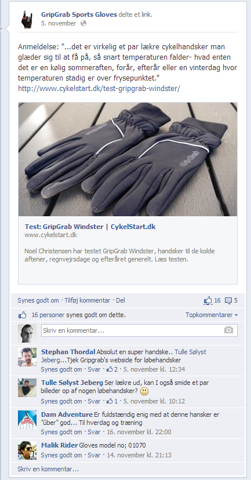
Task: Click 'Del' to share the post
Action: coord(121,301)
